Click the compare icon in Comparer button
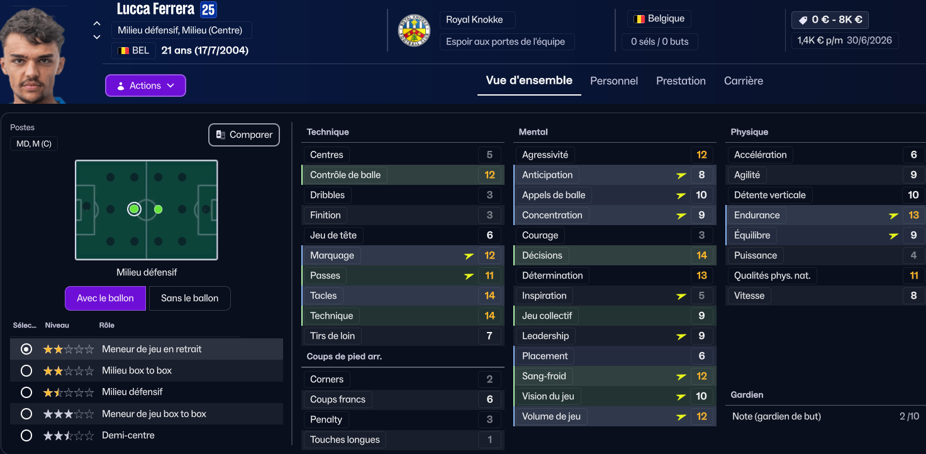Image resolution: width=926 pixels, height=454 pixels. pyautogui.click(x=221, y=135)
